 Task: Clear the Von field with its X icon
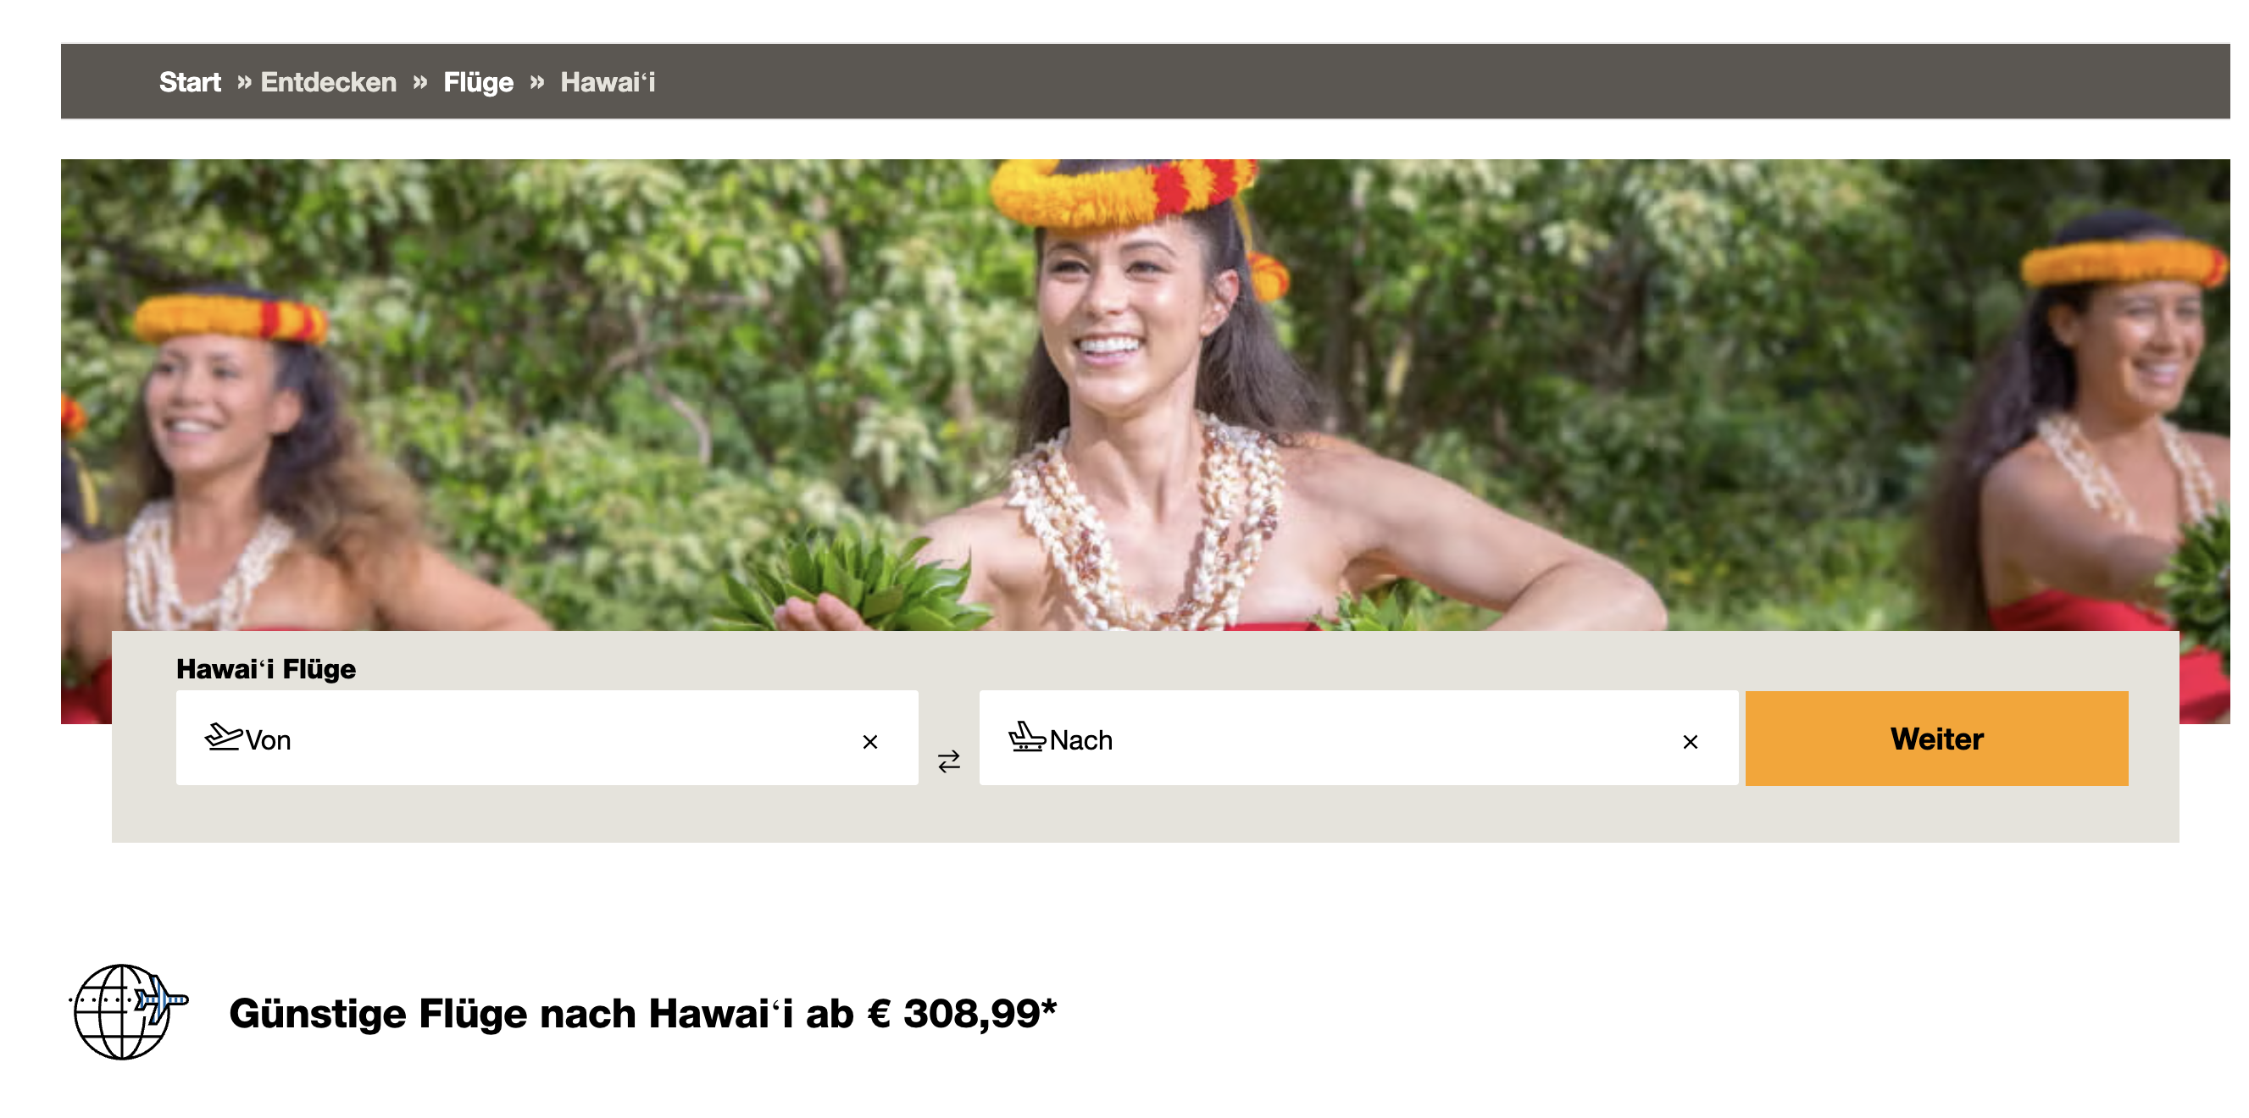(869, 742)
